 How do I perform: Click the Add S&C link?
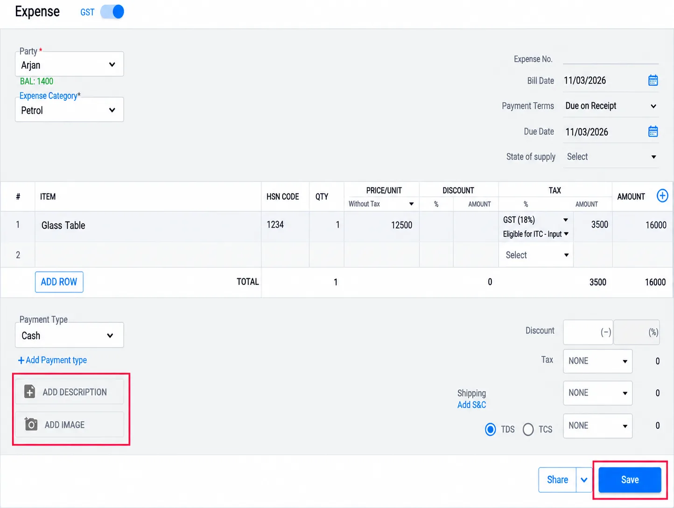(471, 404)
